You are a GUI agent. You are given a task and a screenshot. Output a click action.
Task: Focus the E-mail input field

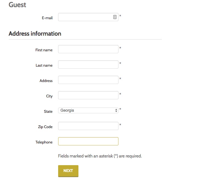pyautogui.click(x=85, y=17)
